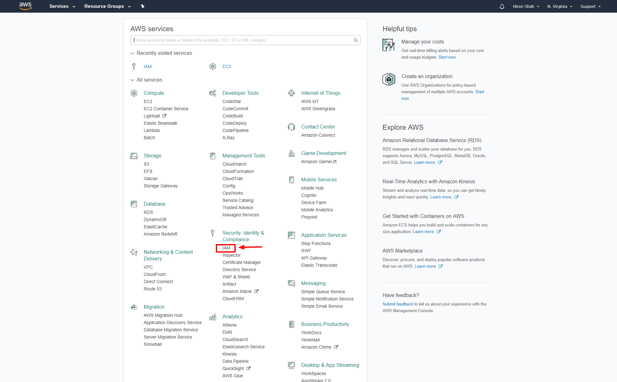Open the Route 53 link
The width and height of the screenshot is (617, 382).
pyautogui.click(x=153, y=289)
